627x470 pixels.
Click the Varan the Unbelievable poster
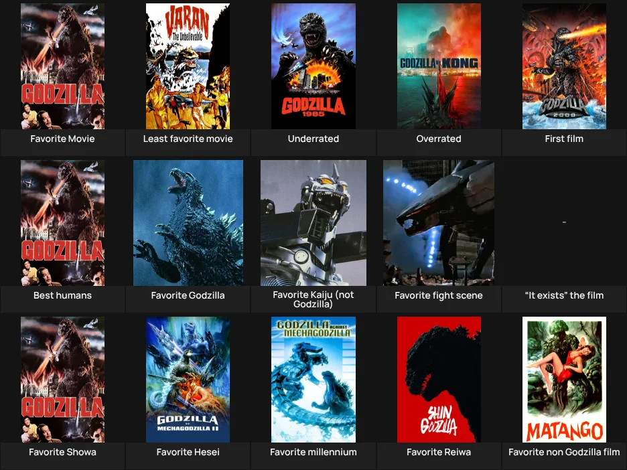coord(188,66)
